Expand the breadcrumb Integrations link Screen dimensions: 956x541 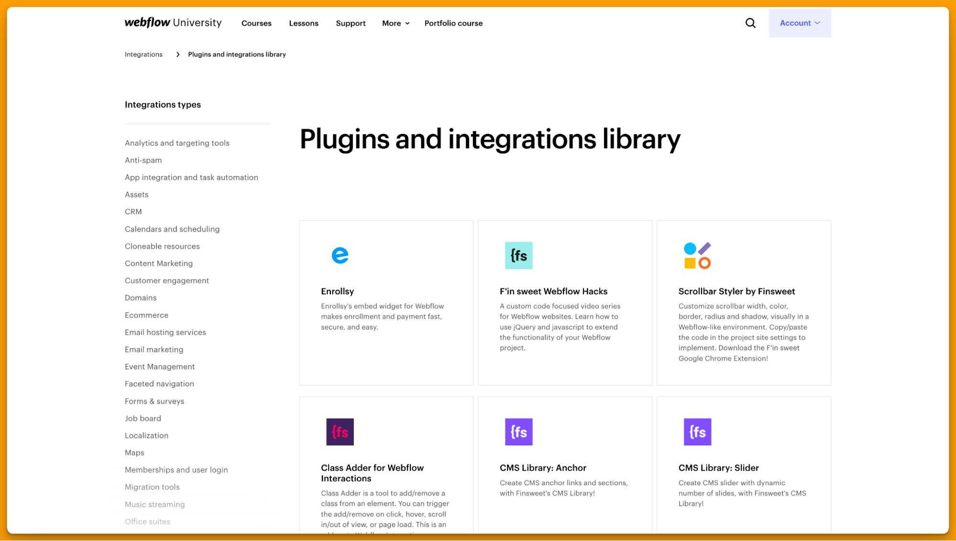pos(143,54)
